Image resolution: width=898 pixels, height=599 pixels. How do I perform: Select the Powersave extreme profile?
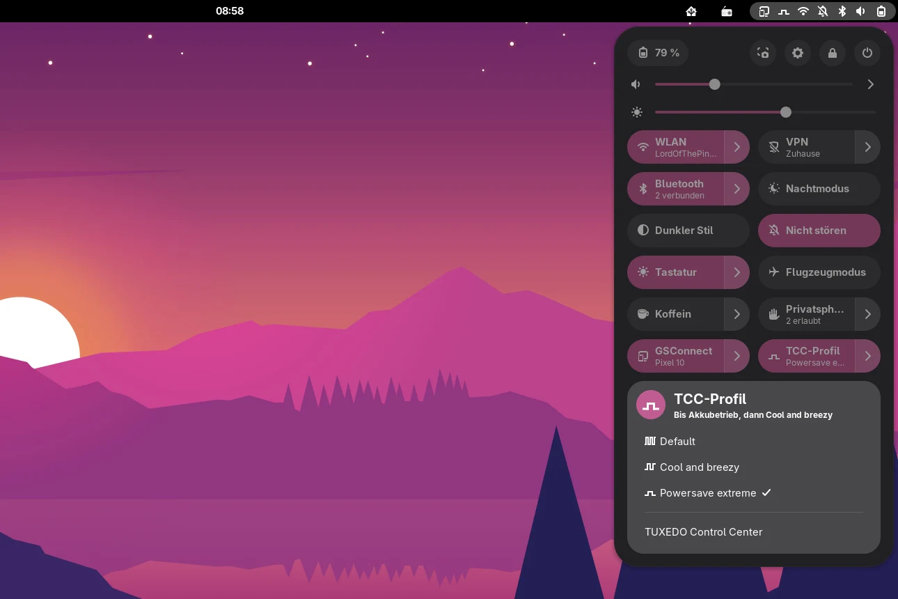pyautogui.click(x=754, y=493)
